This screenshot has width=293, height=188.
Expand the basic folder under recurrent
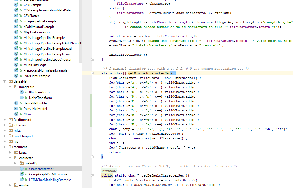coord(10,152)
